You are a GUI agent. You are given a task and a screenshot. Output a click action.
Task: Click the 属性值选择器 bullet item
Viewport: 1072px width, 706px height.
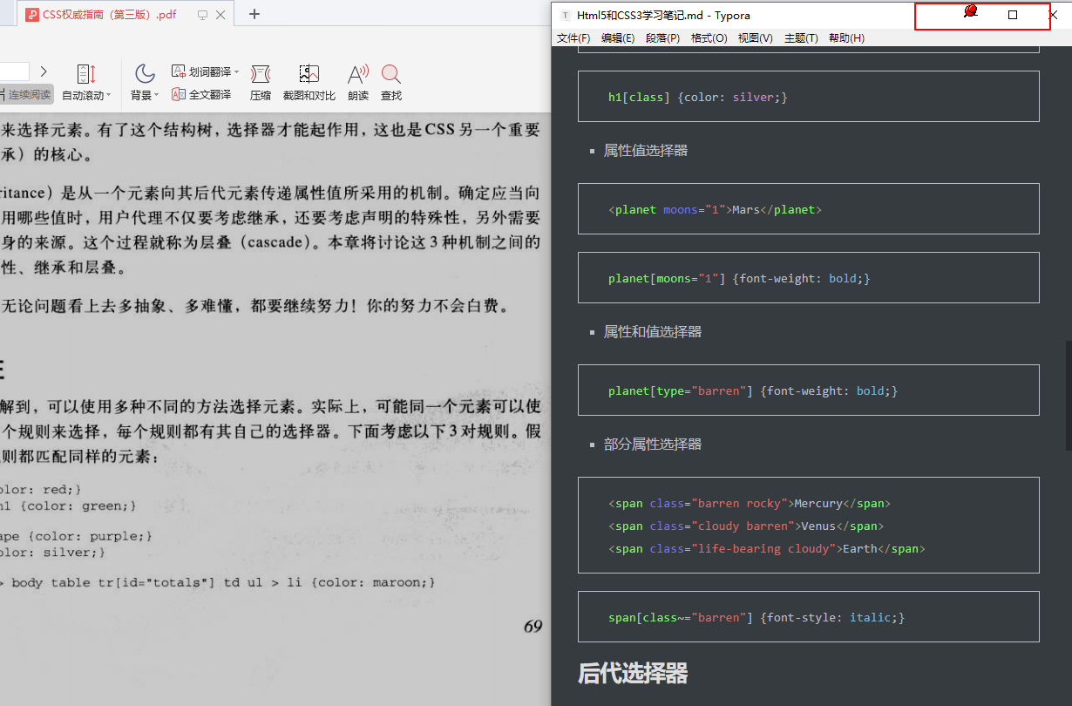[x=646, y=151]
